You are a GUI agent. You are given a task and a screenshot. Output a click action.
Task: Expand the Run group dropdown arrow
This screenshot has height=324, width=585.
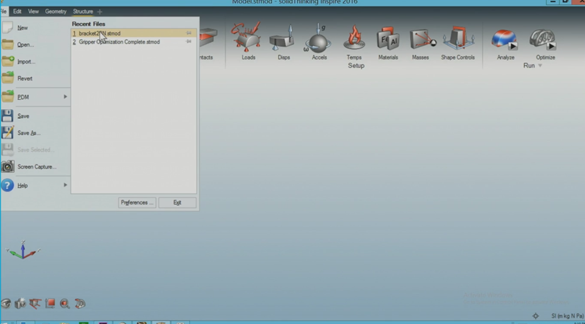point(539,66)
